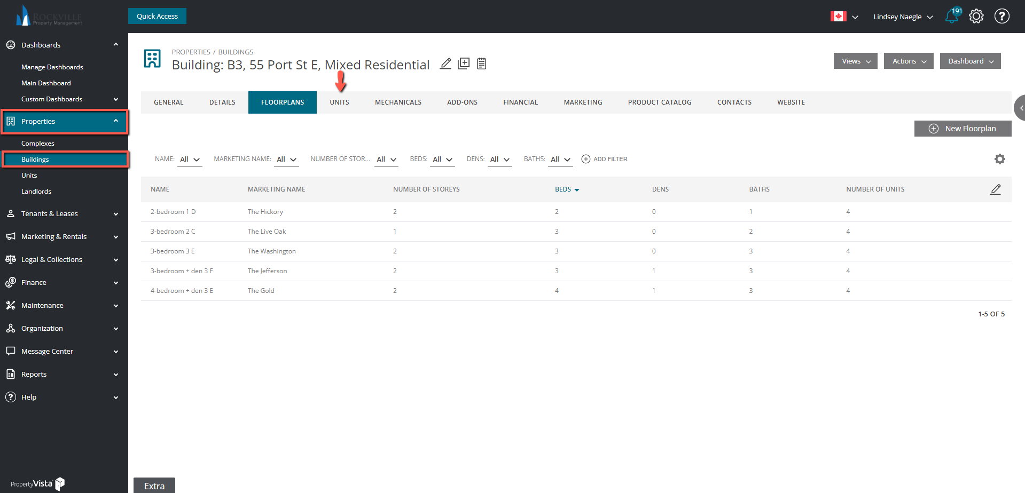Switch to the Details tab
Viewport: 1025px width, 493px height.
(222, 102)
